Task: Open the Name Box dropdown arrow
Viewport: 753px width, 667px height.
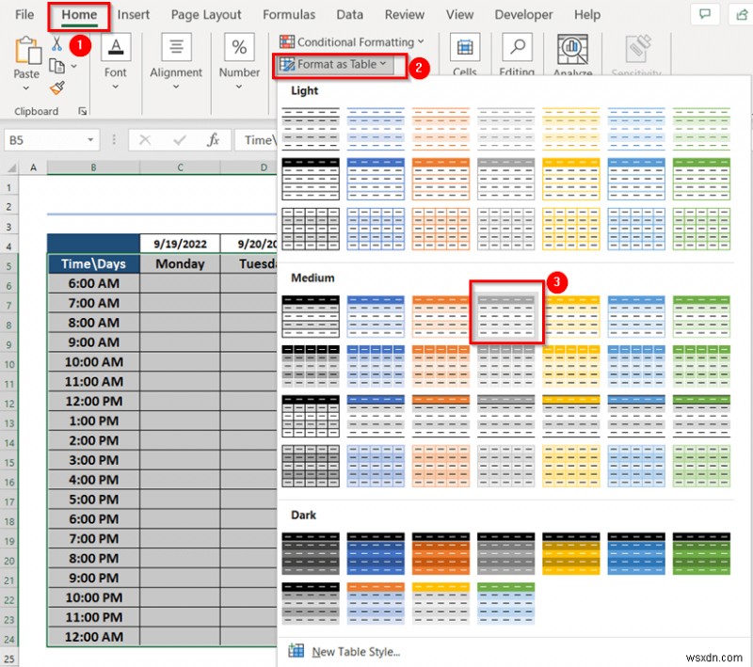Action: (x=90, y=140)
